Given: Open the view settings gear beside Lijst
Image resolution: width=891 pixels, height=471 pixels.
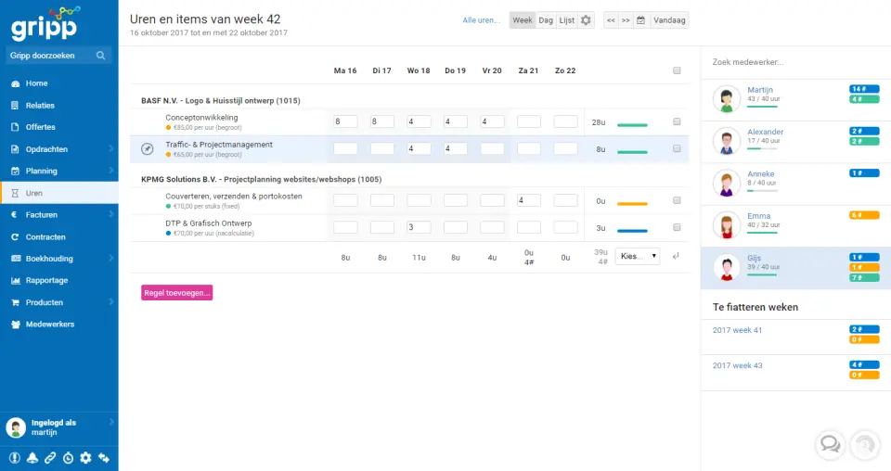Looking at the screenshot, I should (587, 19).
